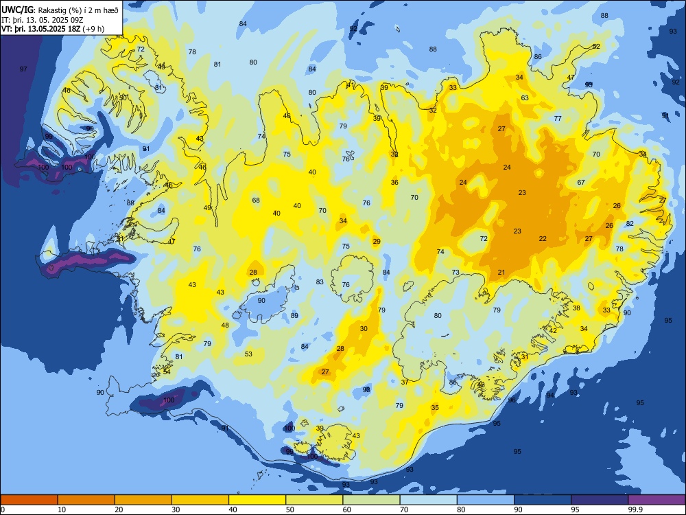Click the '42' humidity value

553,331
